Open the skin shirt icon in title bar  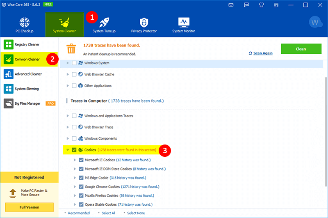click(x=261, y=5)
